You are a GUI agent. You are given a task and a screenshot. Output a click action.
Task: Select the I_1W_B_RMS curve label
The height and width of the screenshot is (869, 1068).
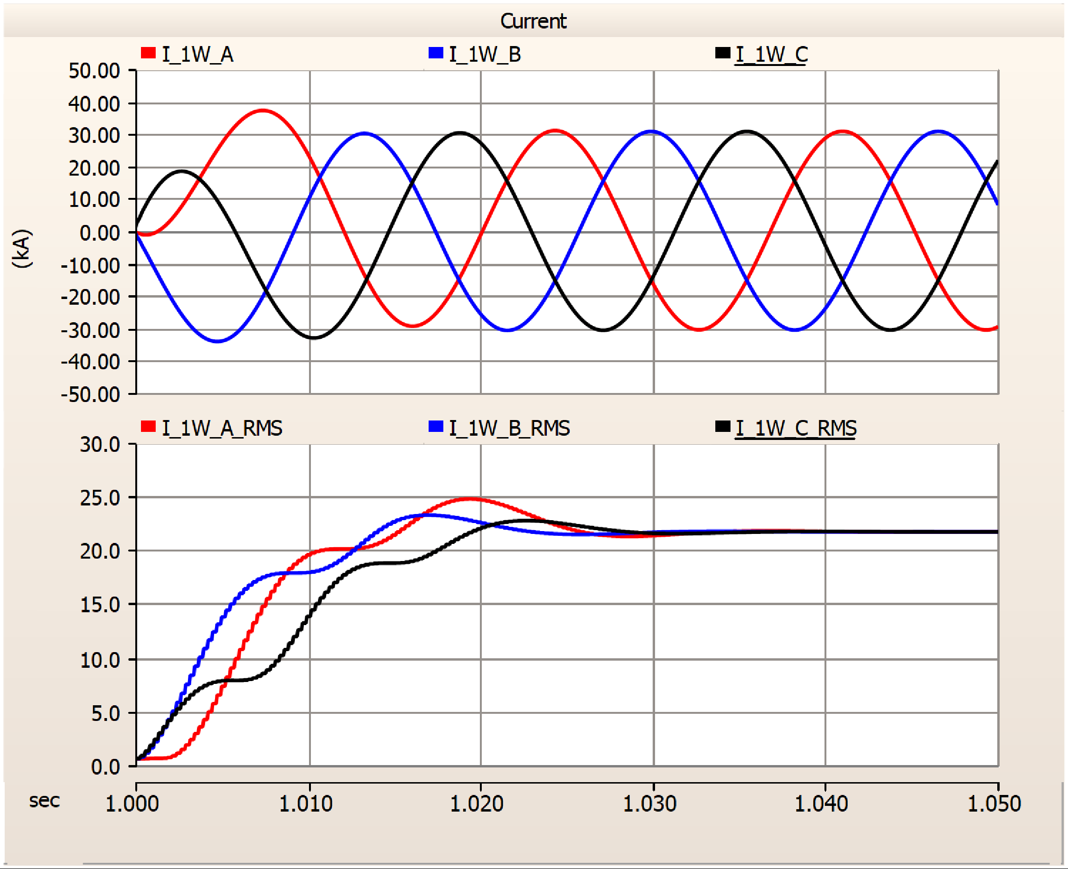[509, 428]
